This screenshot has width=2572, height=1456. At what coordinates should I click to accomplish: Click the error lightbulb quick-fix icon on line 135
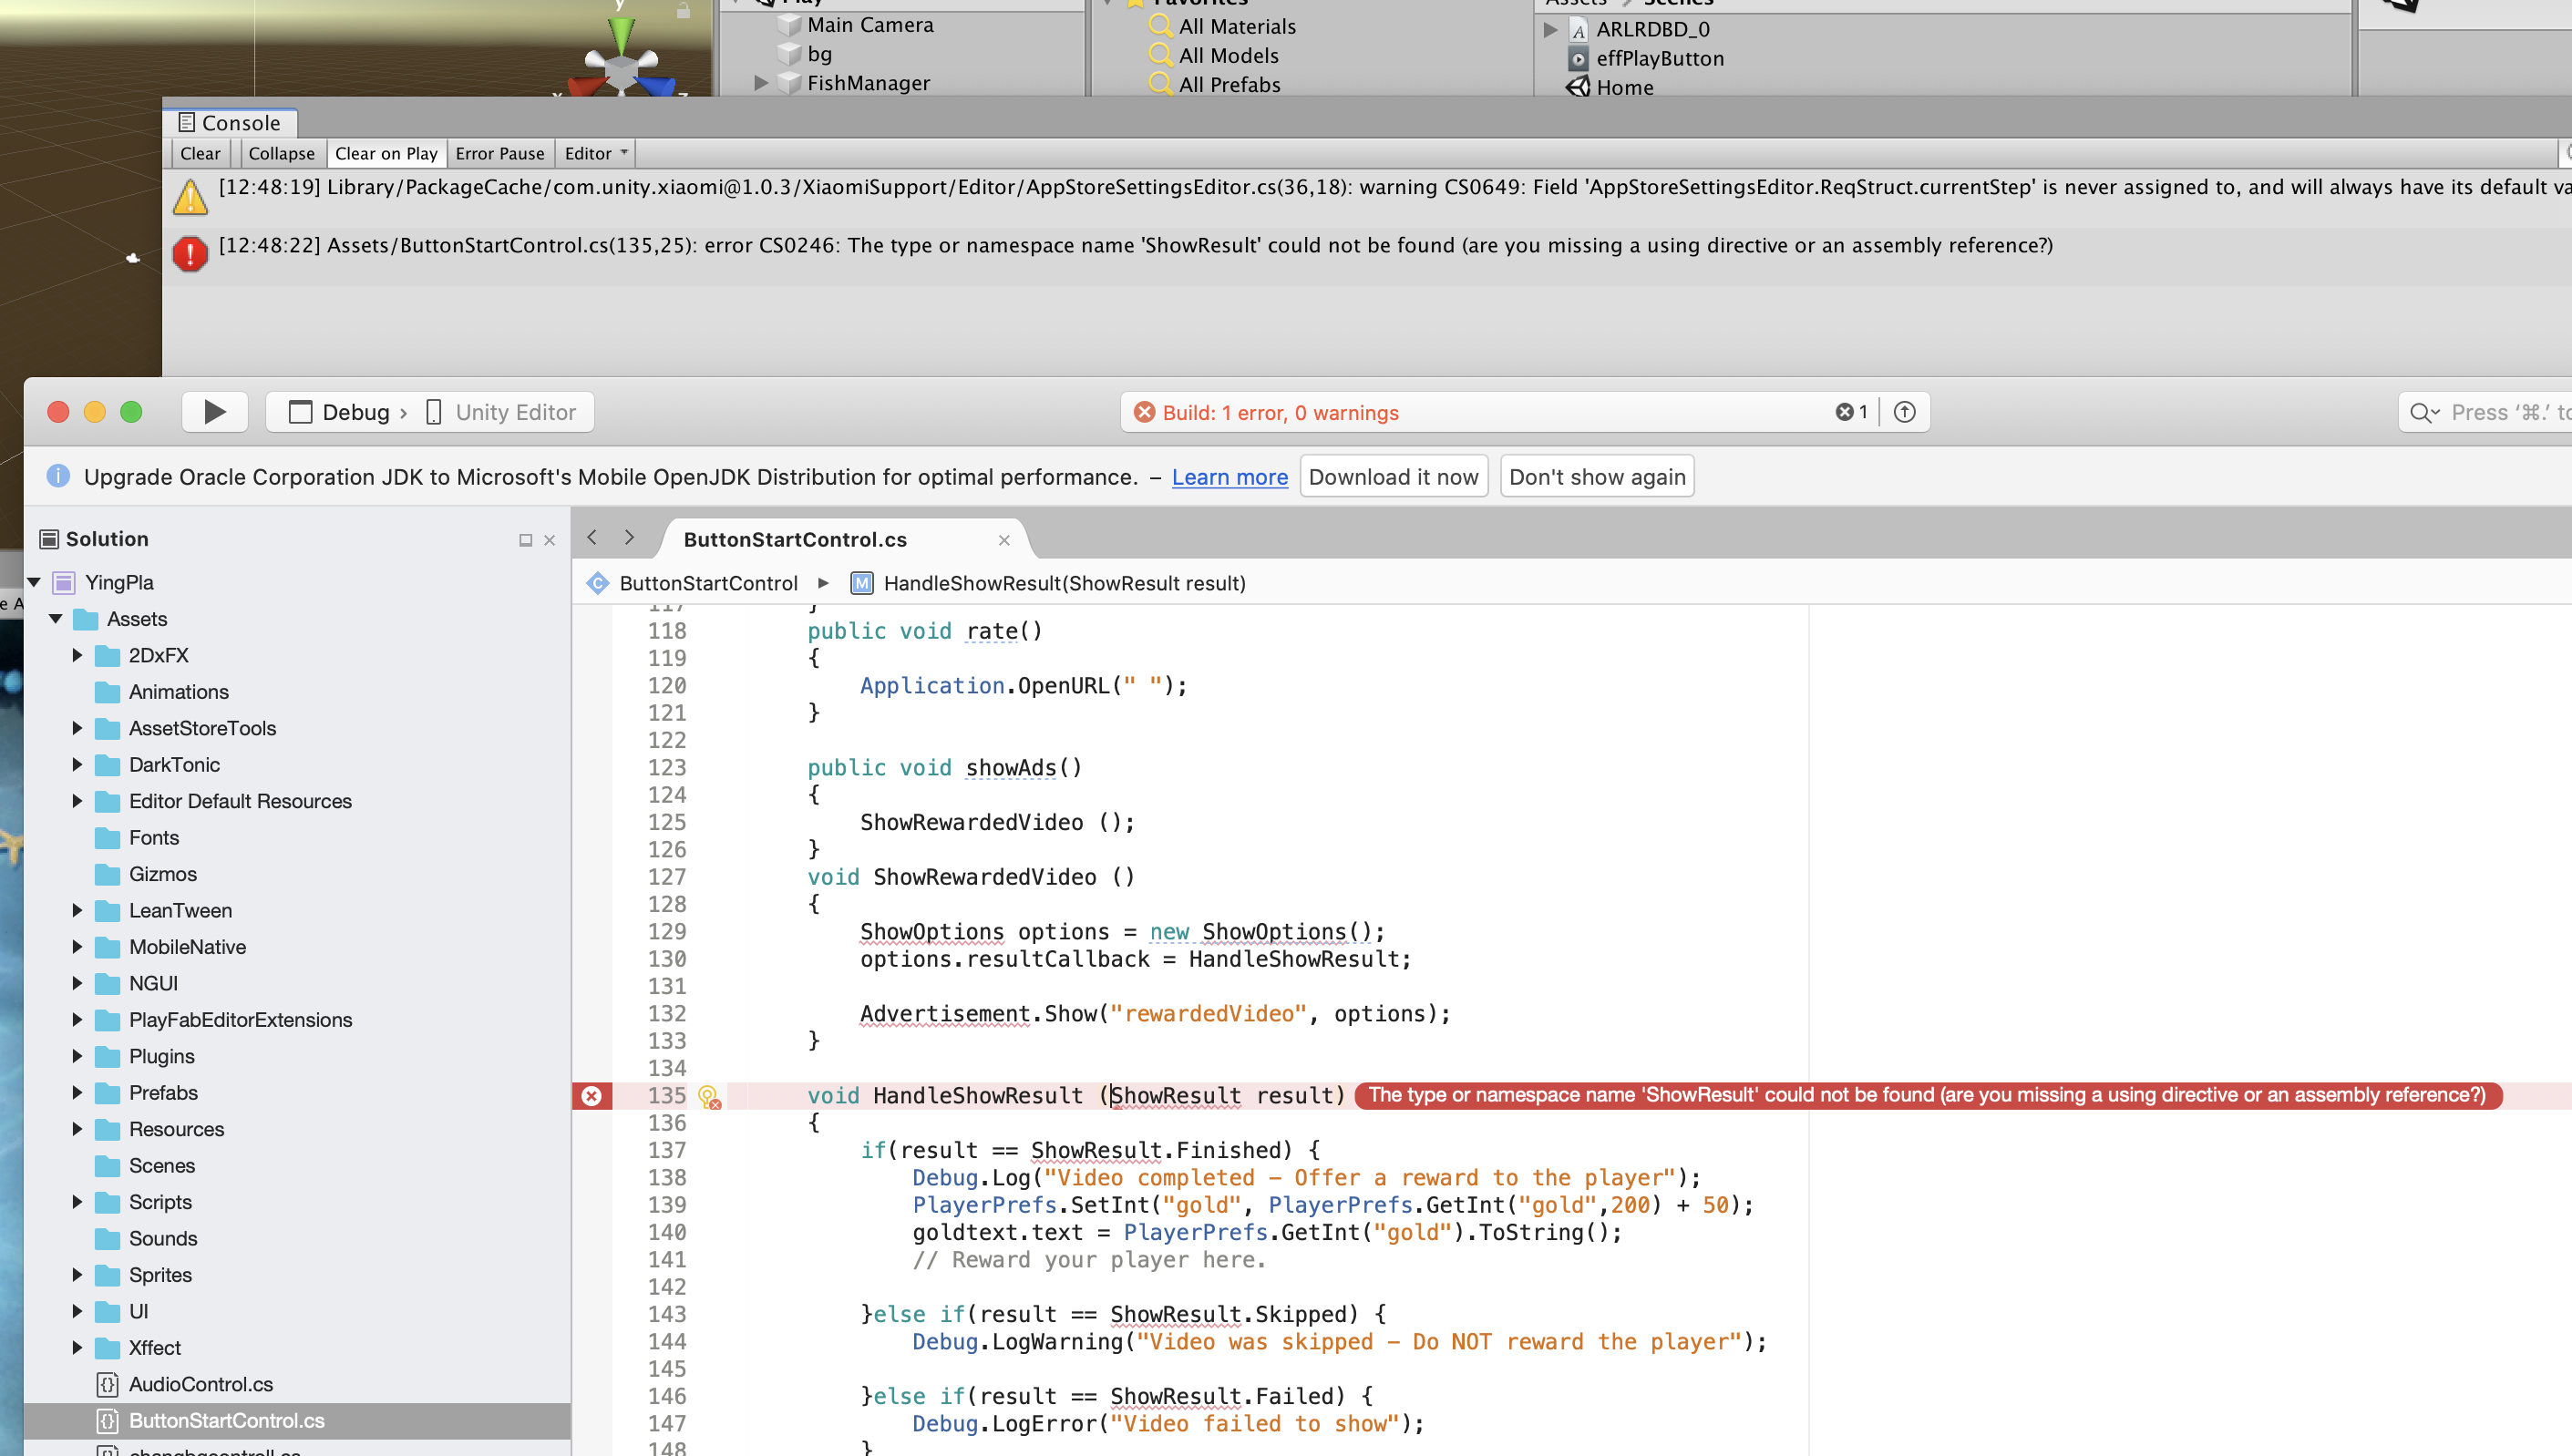pyautogui.click(x=708, y=1097)
